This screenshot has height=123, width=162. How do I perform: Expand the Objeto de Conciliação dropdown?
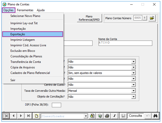pyautogui.click(x=133, y=97)
